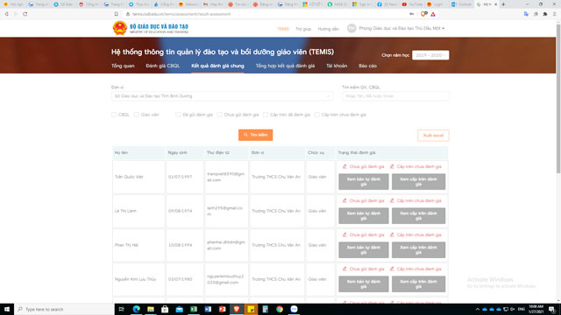The width and height of the screenshot is (561, 315).
Task: Open Excel from the taskbar
Action: 194,309
